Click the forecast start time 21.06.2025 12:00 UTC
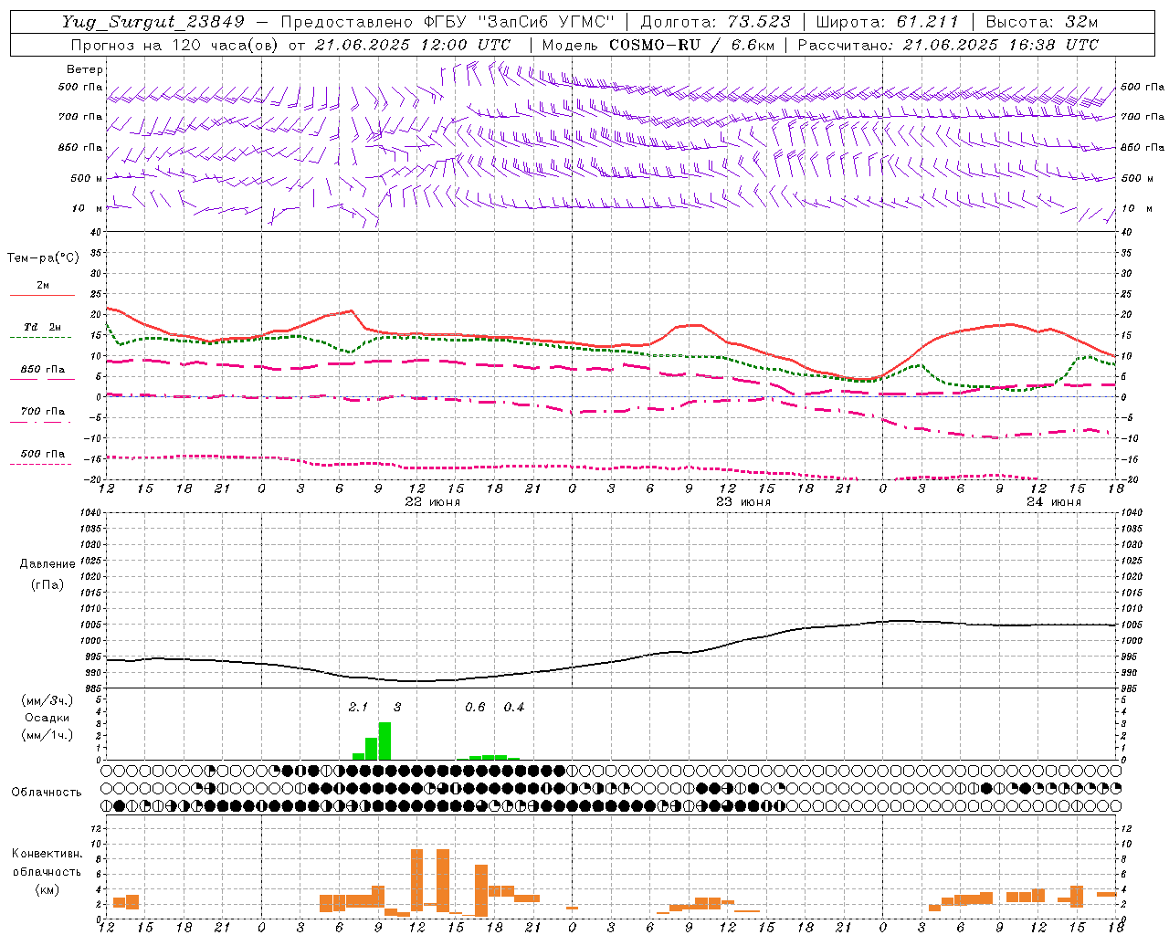 coord(413,45)
